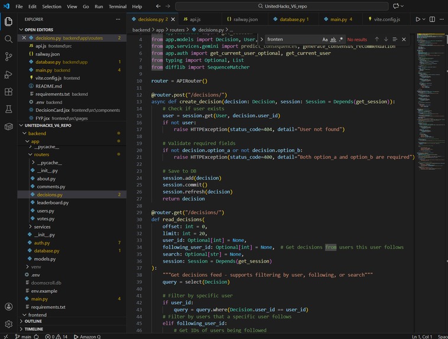Open Copilot chat icon in title bar
The image size is (448, 339).
coord(396,6)
